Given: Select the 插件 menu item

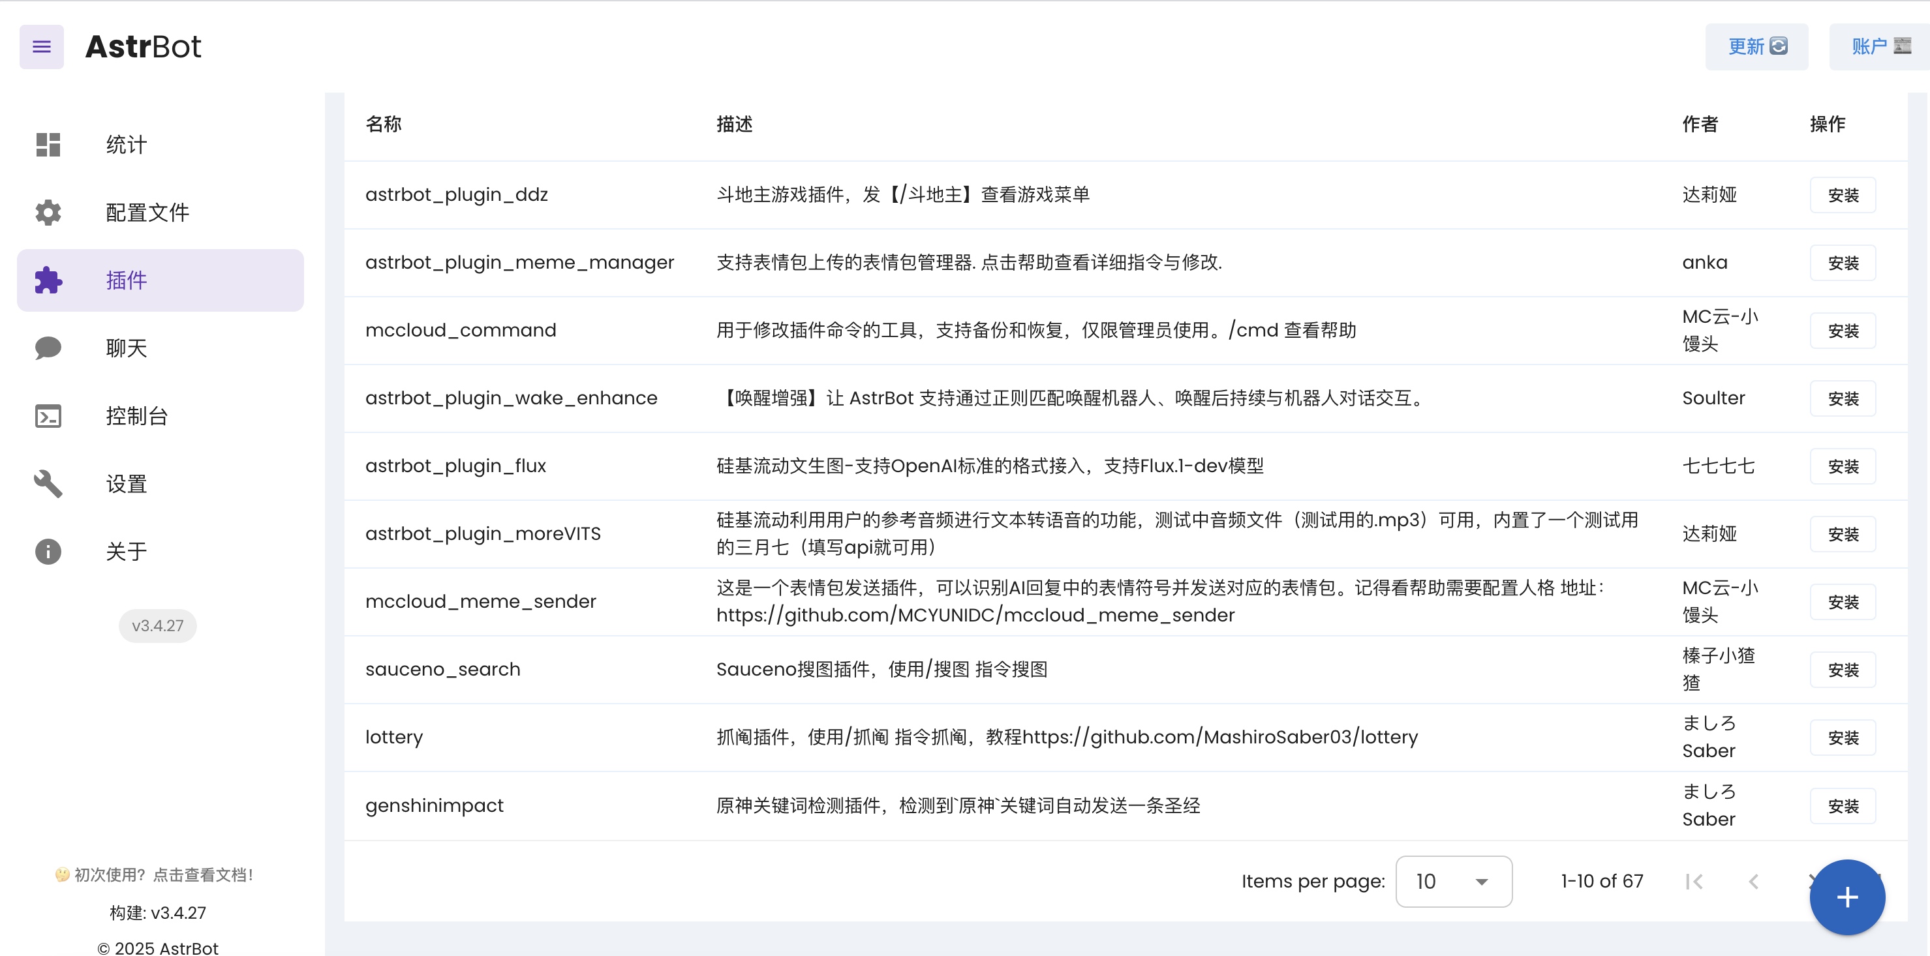Looking at the screenshot, I should [161, 280].
